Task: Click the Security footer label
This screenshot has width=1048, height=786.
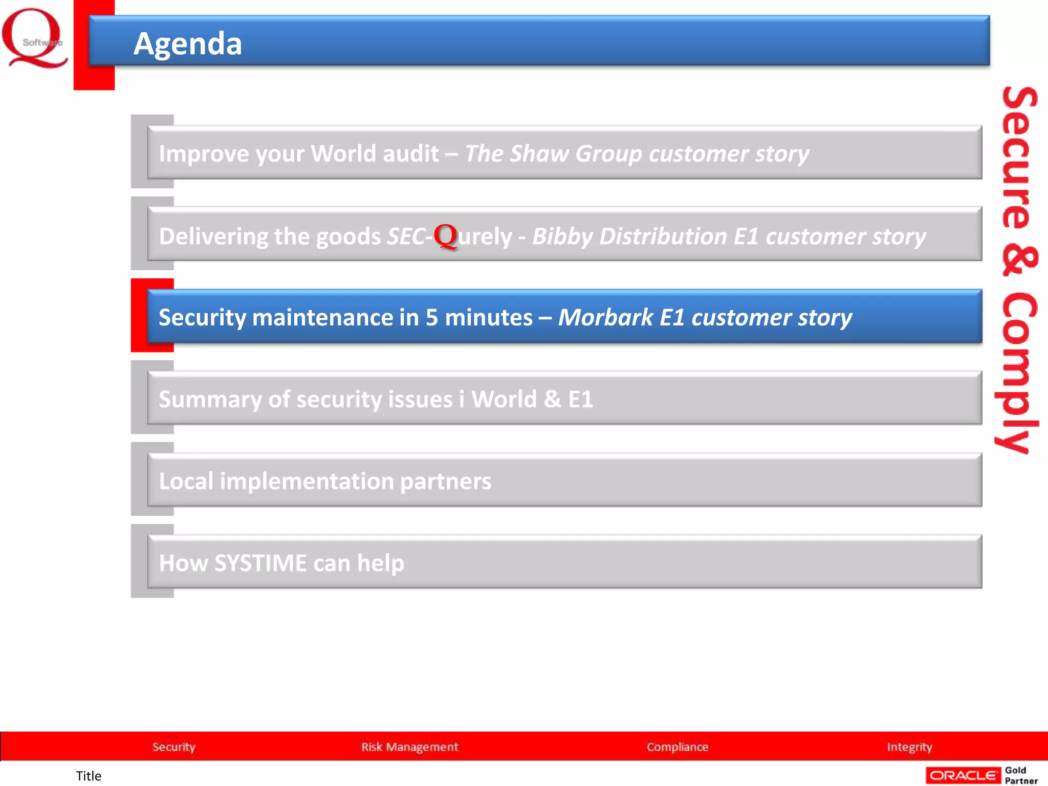Action: (174, 747)
